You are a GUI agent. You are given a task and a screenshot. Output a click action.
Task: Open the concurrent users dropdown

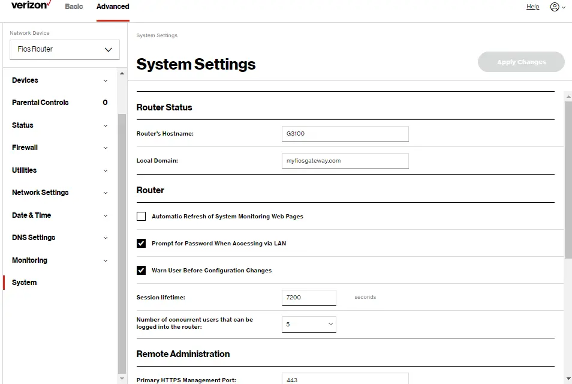[x=309, y=323]
